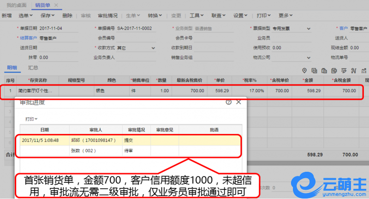Image resolution: width=369 pixels, height=199 pixels.
Task: Open the 工具 menu
Action: coord(197,15)
